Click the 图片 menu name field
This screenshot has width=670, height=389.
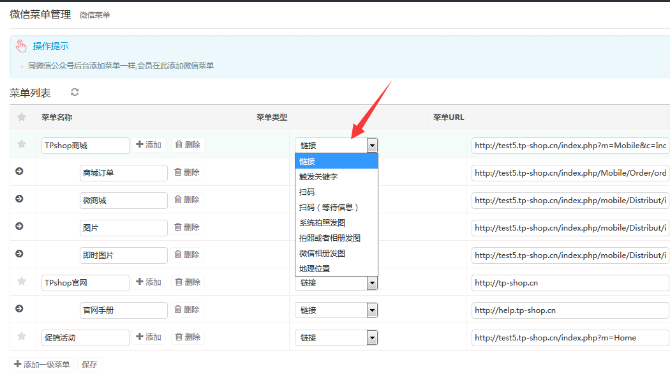pos(123,228)
